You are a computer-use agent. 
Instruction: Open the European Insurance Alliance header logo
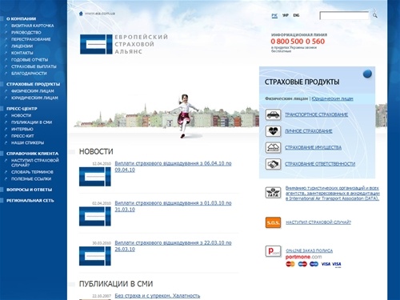pyautogui.click(x=124, y=44)
